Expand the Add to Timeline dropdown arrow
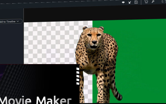This screenshot has width=166, height=104. 18,21
